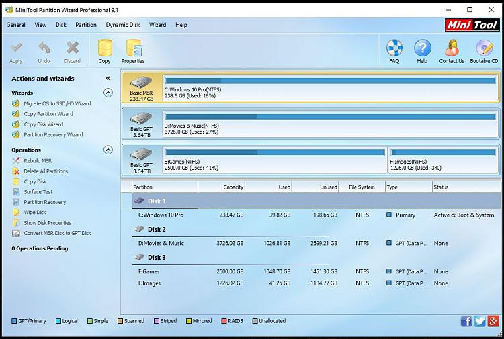Choose Wipe Disk operation
This screenshot has width=504, height=339.
(35, 212)
